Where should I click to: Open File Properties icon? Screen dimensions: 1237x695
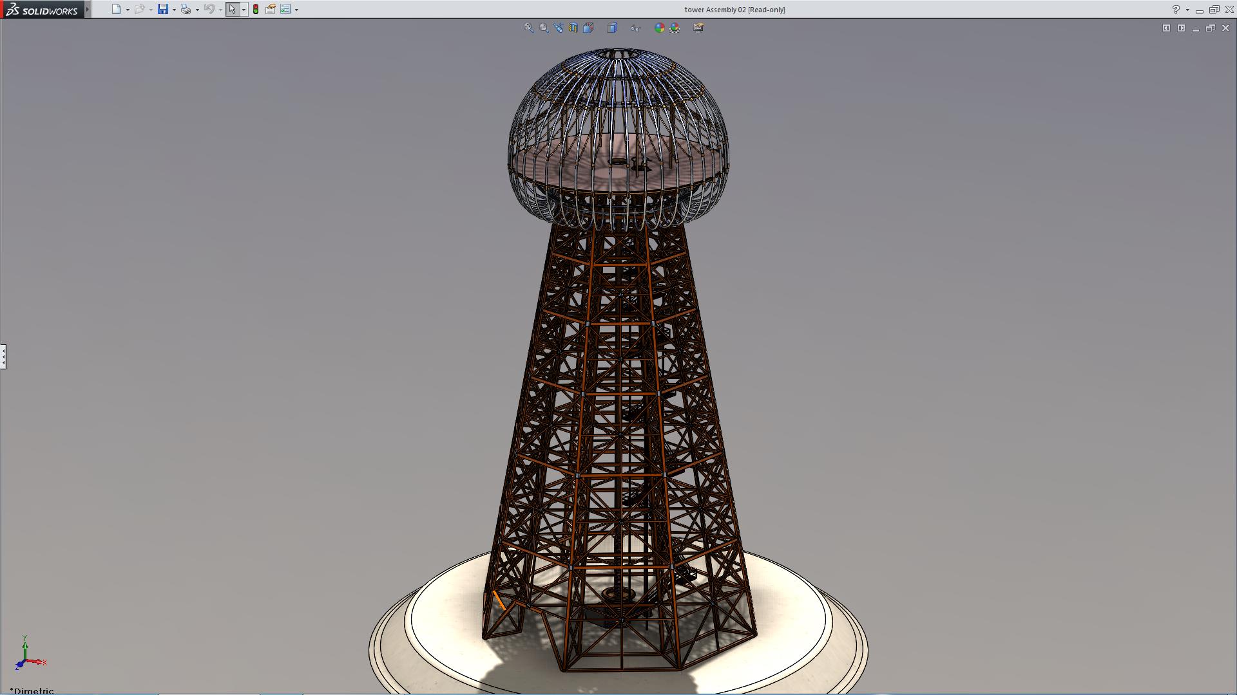271,10
